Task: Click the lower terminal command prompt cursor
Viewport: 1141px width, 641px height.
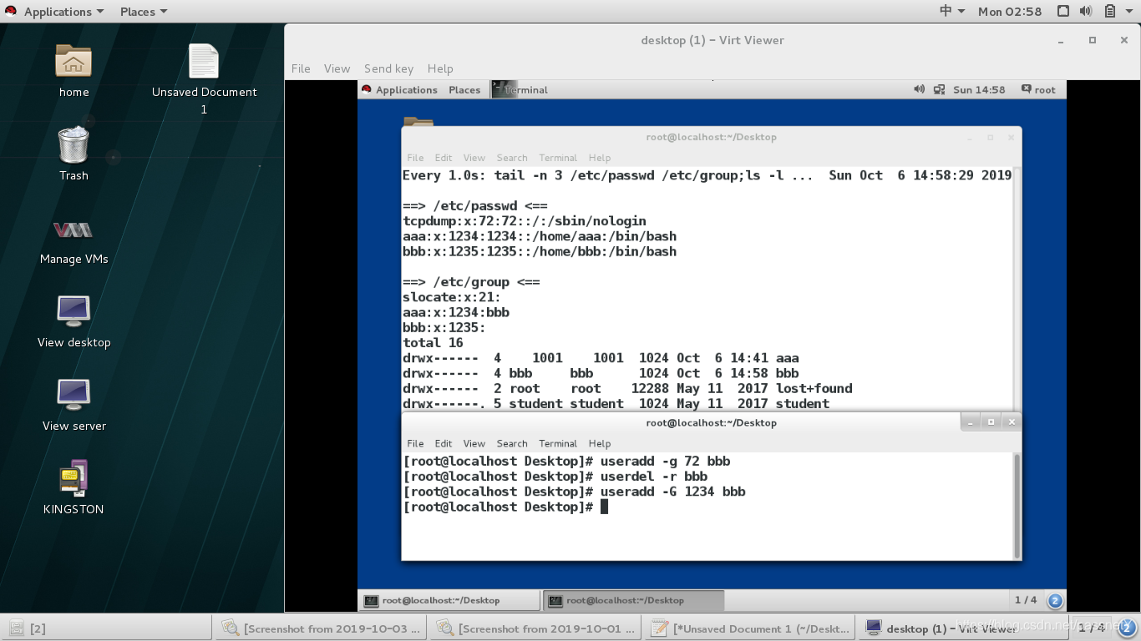Action: (604, 507)
